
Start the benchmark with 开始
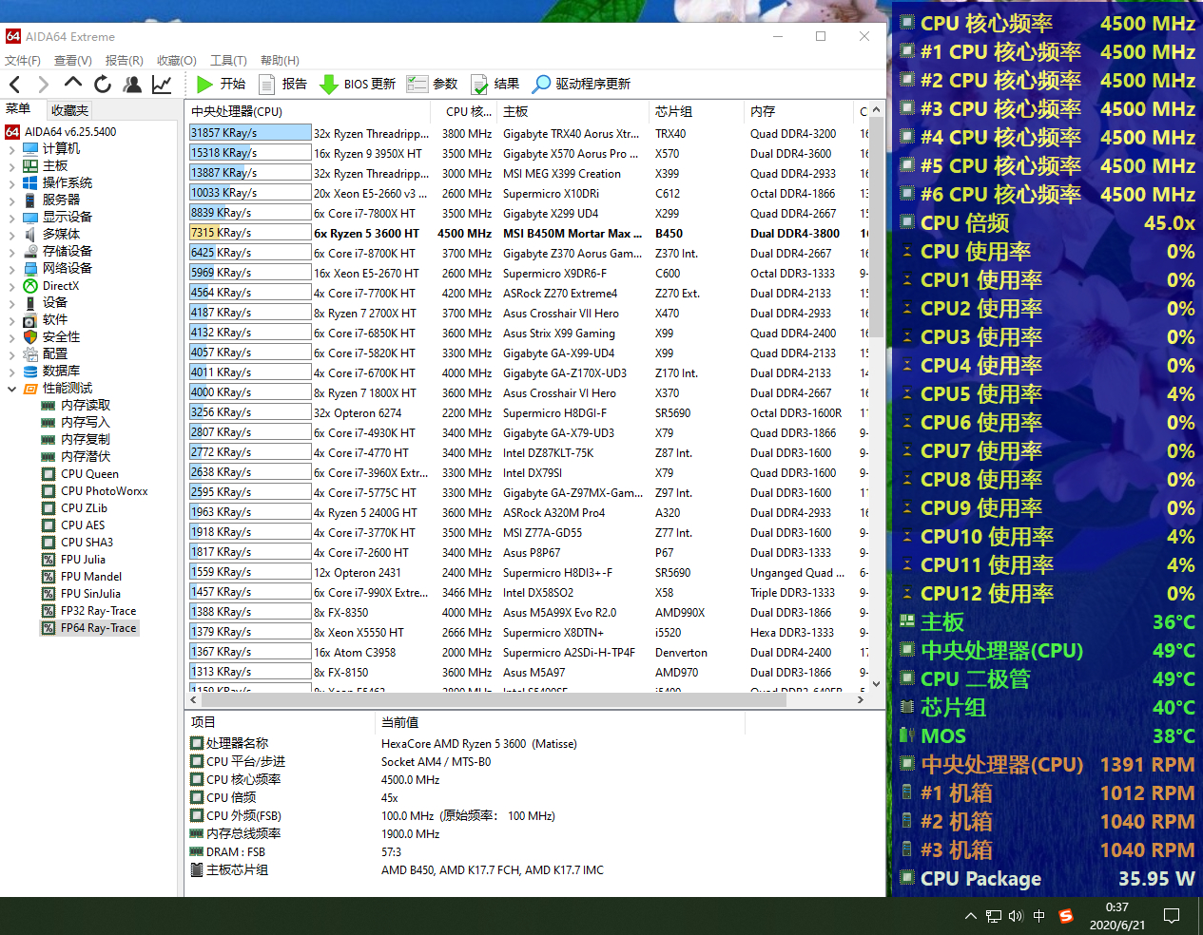pos(221,85)
